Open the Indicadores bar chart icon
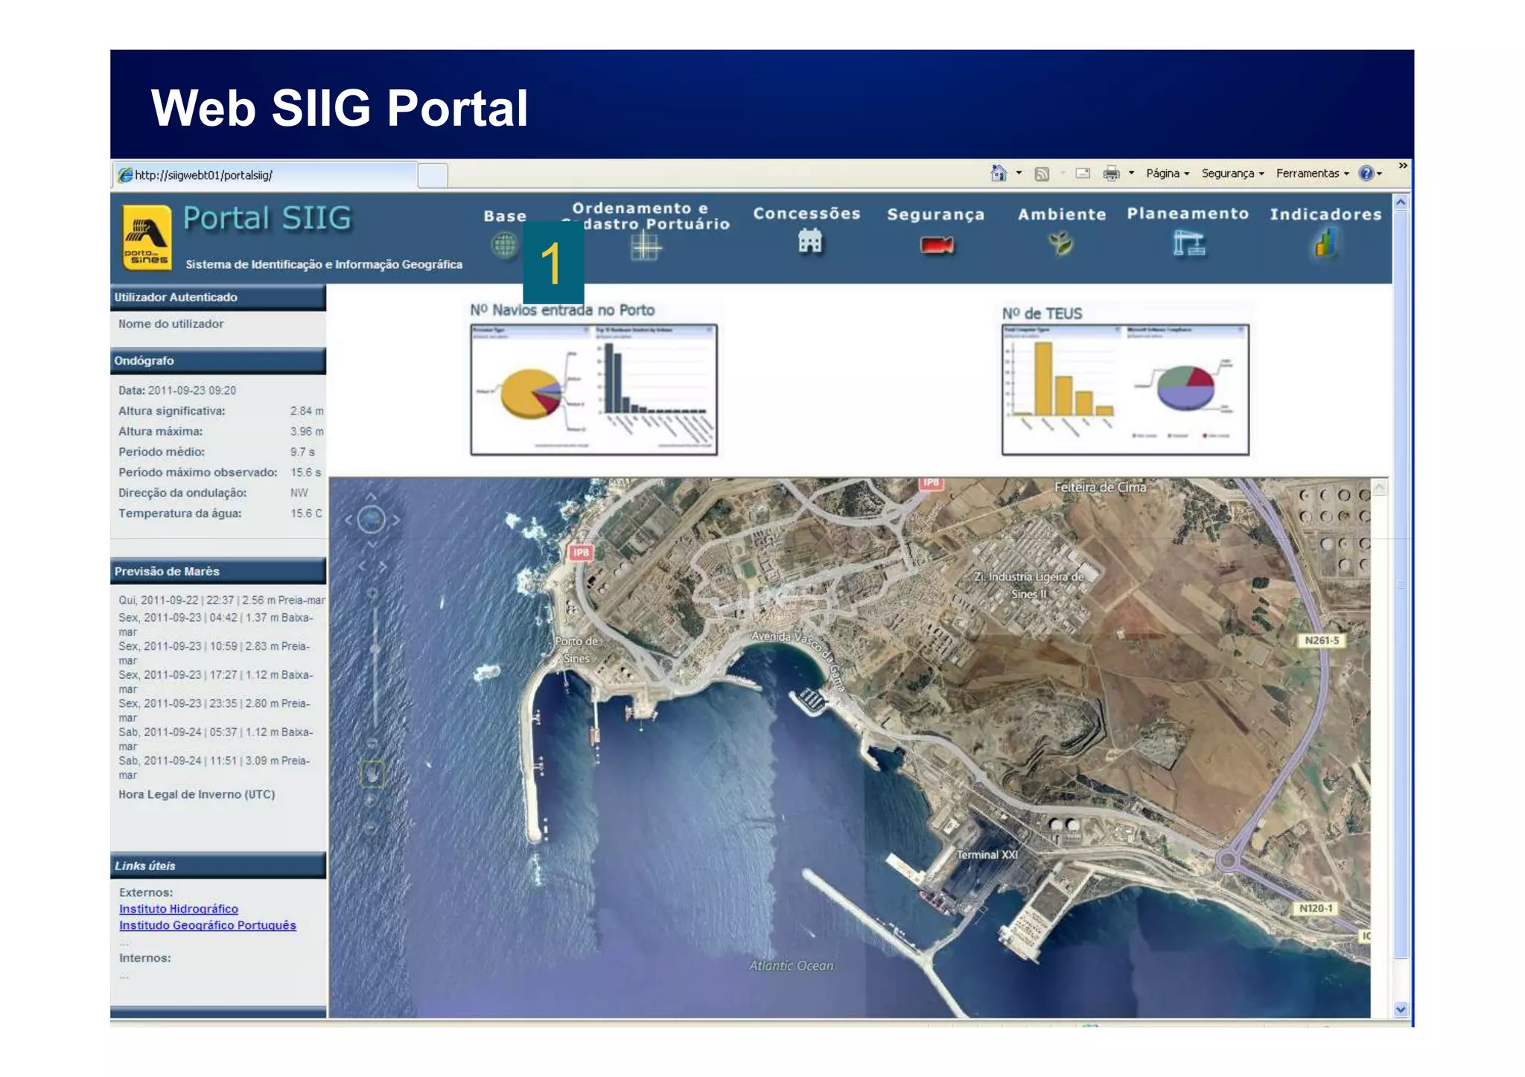 [x=1325, y=243]
